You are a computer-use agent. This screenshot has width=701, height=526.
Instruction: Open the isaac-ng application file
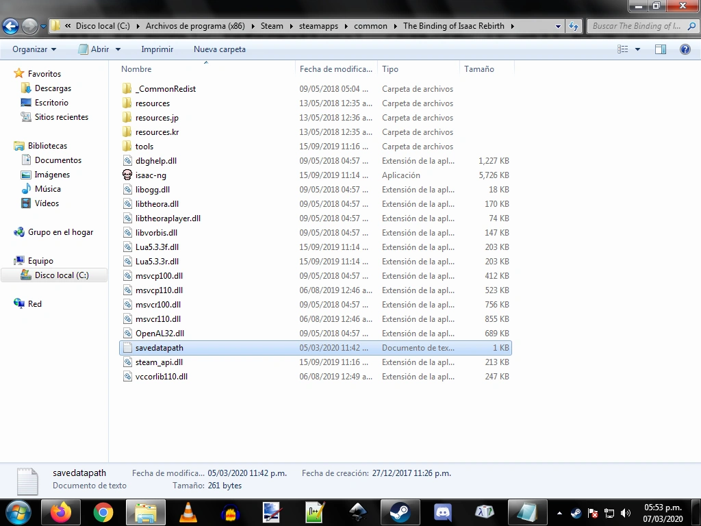point(151,175)
